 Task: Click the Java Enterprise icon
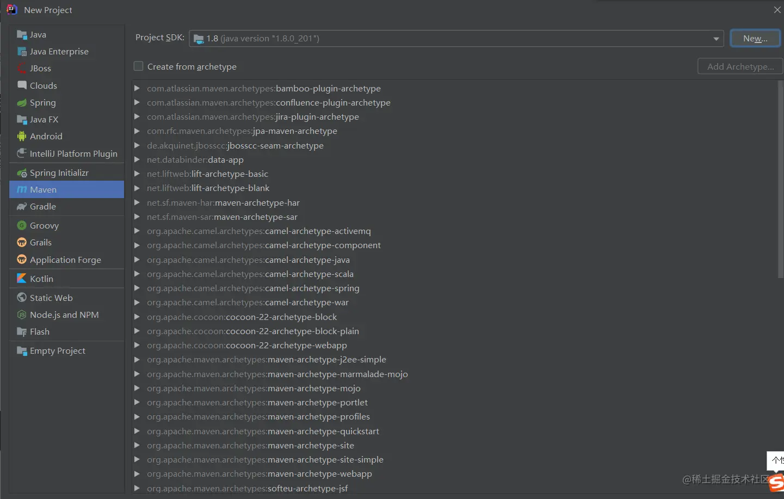[22, 52]
